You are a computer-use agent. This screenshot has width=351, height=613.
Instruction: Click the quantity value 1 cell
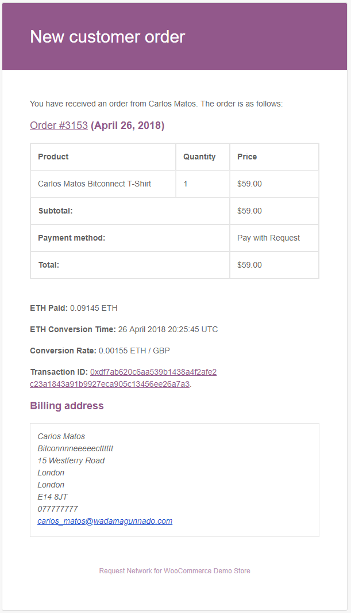click(x=202, y=184)
